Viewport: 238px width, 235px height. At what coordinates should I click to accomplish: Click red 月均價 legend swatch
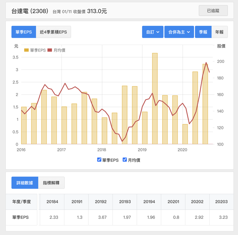pos(50,50)
